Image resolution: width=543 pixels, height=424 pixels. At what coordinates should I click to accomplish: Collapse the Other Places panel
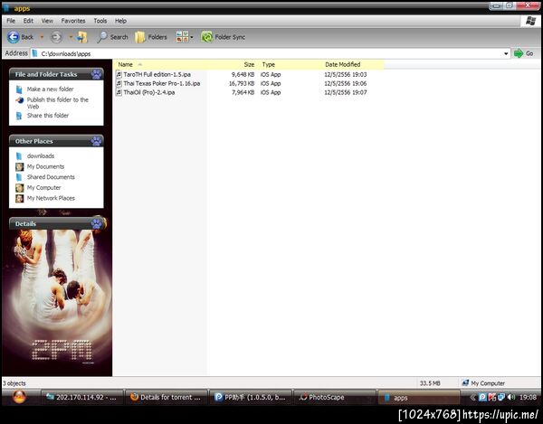pos(96,141)
